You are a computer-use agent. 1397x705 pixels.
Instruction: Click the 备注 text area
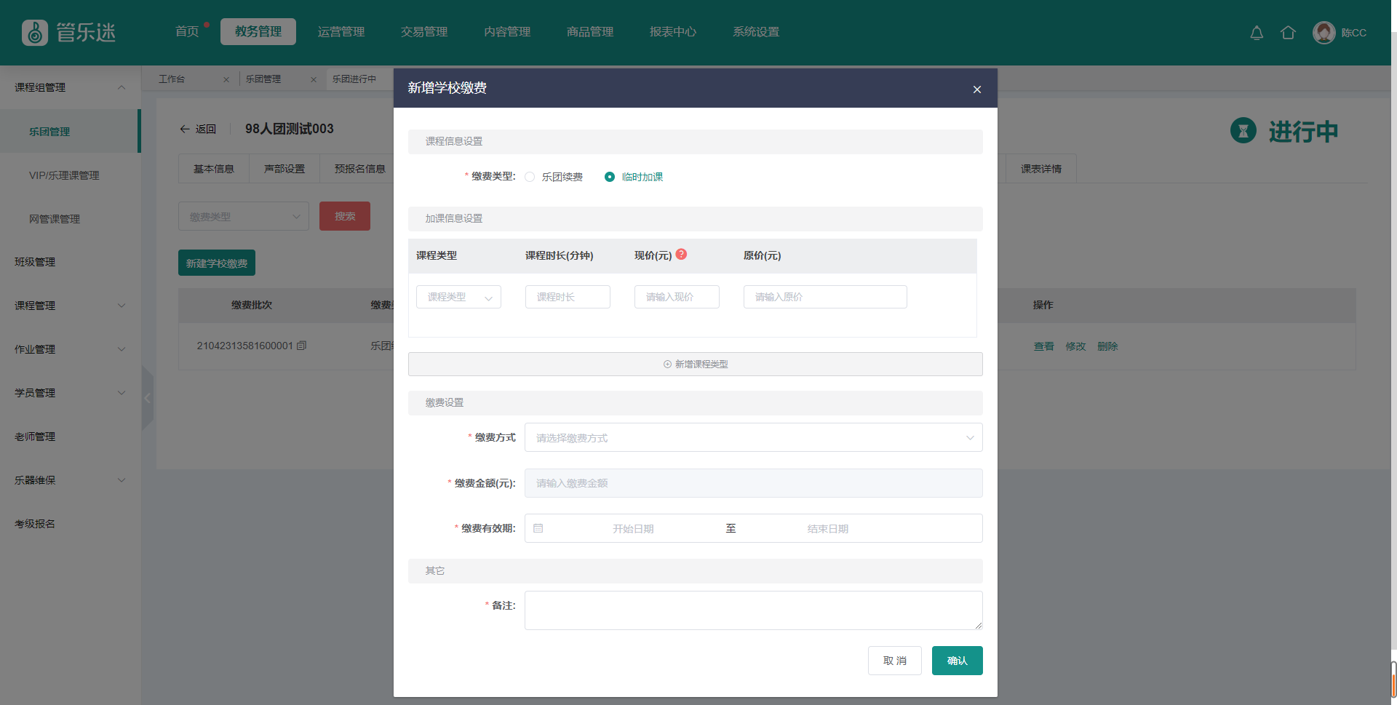click(753, 610)
